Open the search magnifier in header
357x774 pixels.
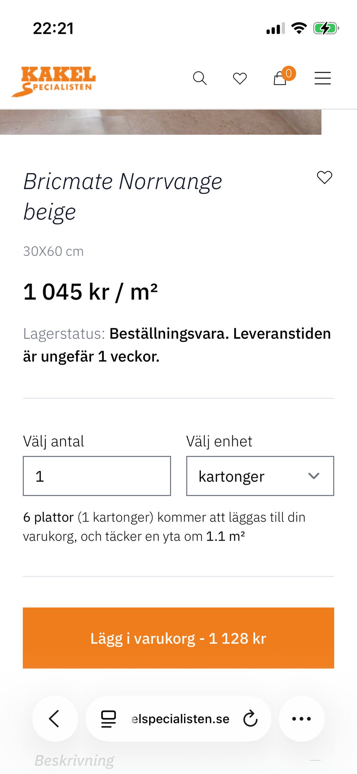coord(200,78)
